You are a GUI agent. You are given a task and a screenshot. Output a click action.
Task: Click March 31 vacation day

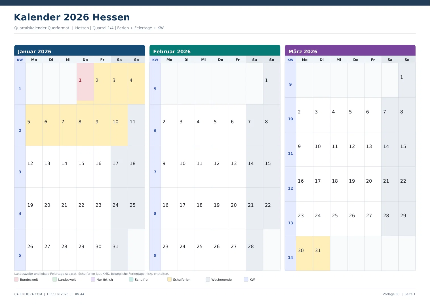(322, 253)
